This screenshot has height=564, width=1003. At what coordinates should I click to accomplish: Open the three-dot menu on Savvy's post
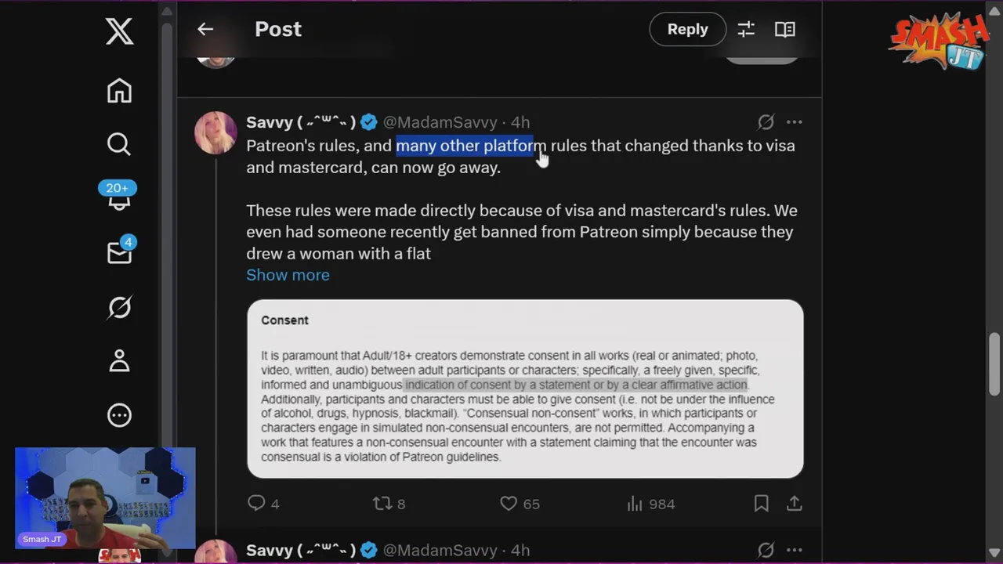(x=794, y=122)
